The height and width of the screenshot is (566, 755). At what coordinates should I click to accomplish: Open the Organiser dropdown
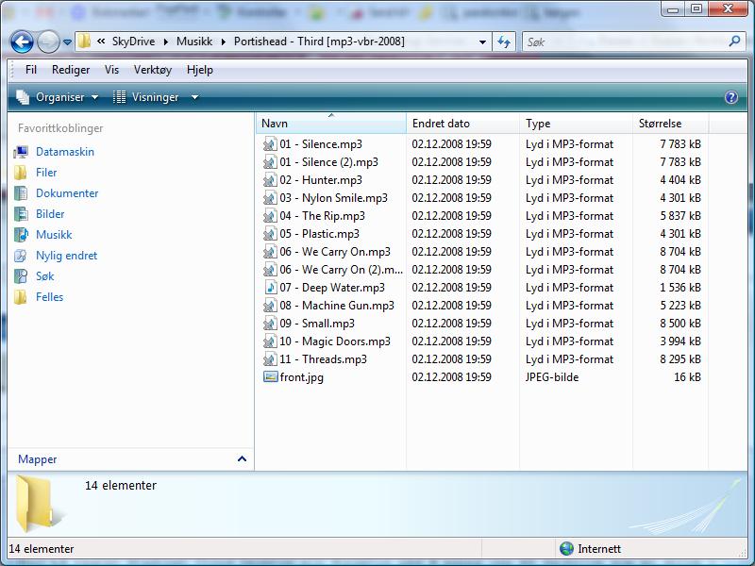[57, 97]
